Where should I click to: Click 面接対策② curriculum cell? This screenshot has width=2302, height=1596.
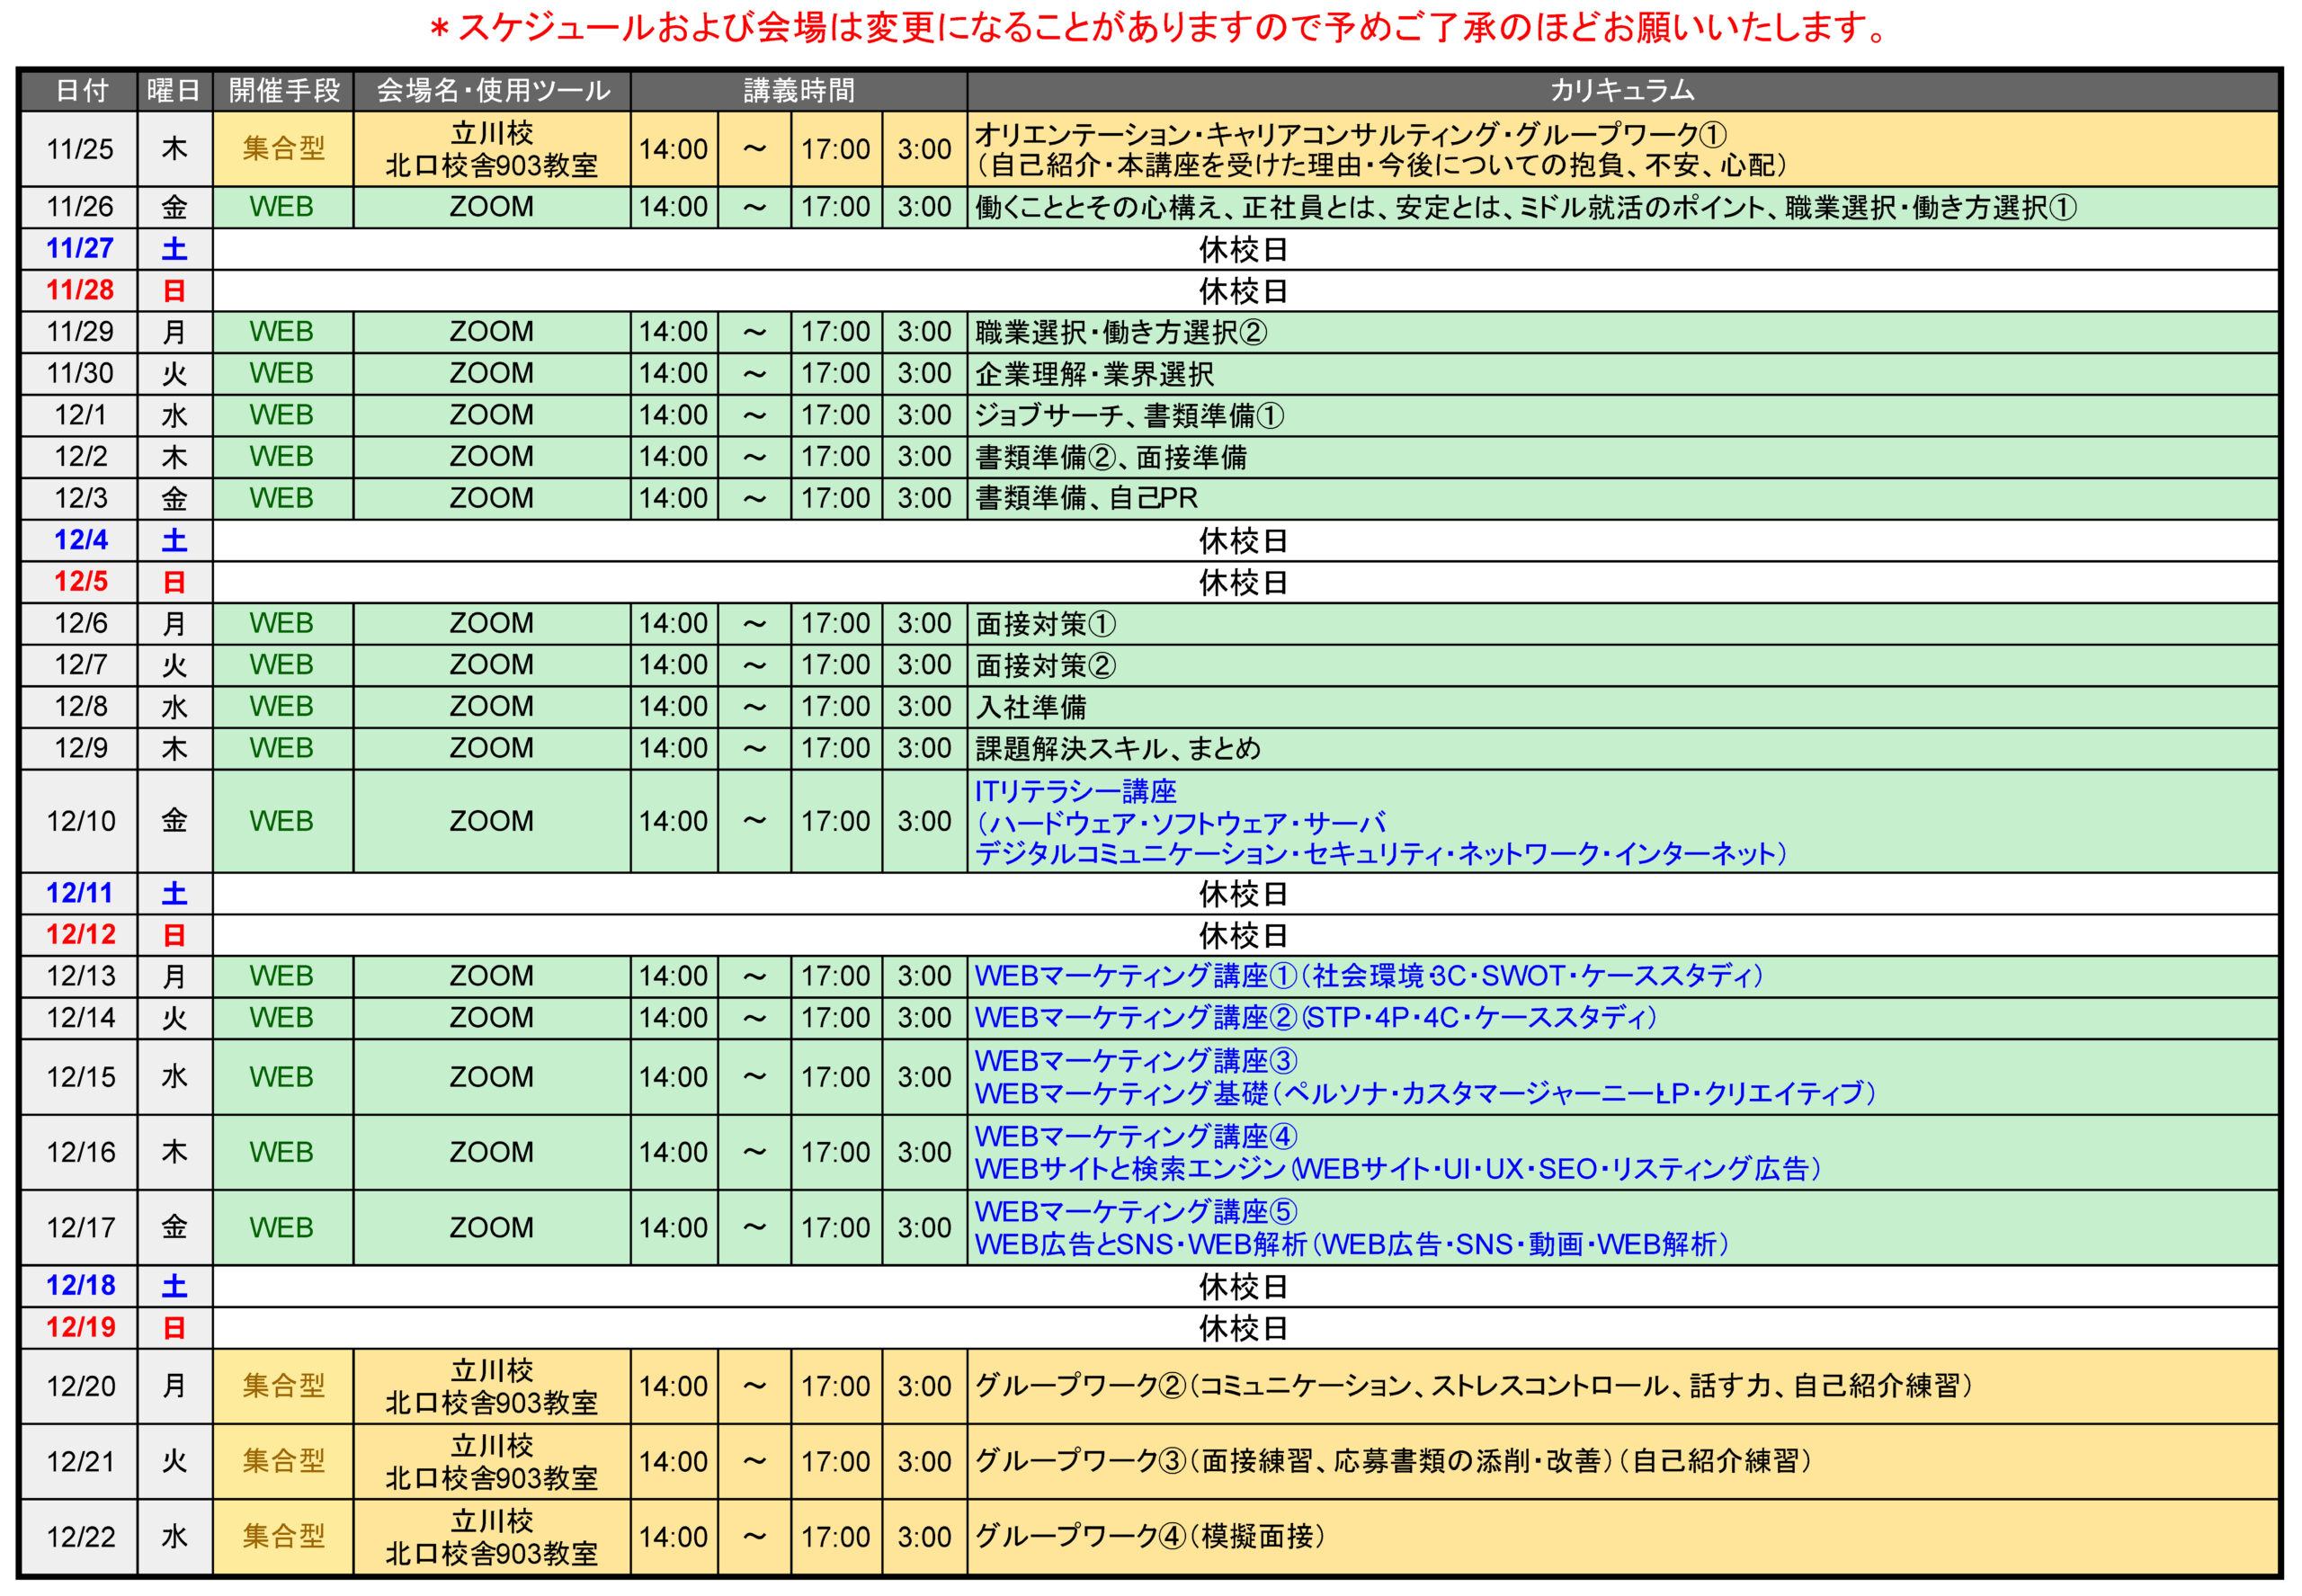[x=1622, y=666]
